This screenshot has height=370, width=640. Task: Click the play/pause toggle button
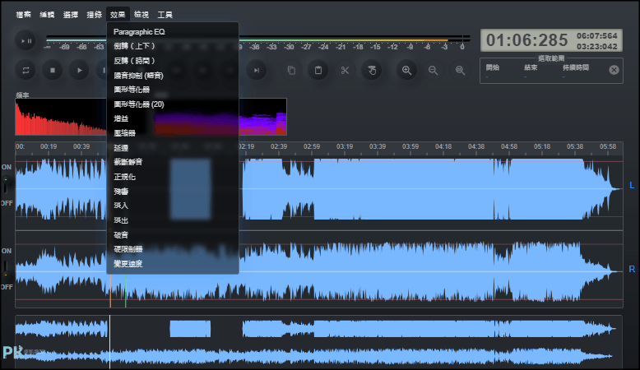(26, 41)
